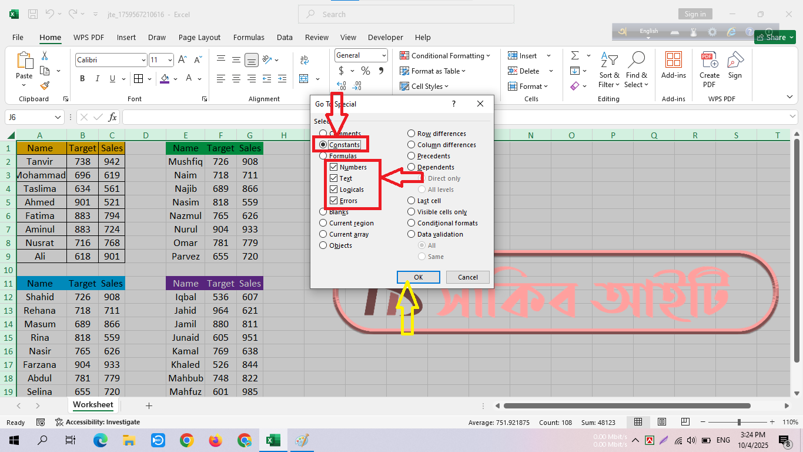Click the AutoSum sigma icon

point(574,55)
